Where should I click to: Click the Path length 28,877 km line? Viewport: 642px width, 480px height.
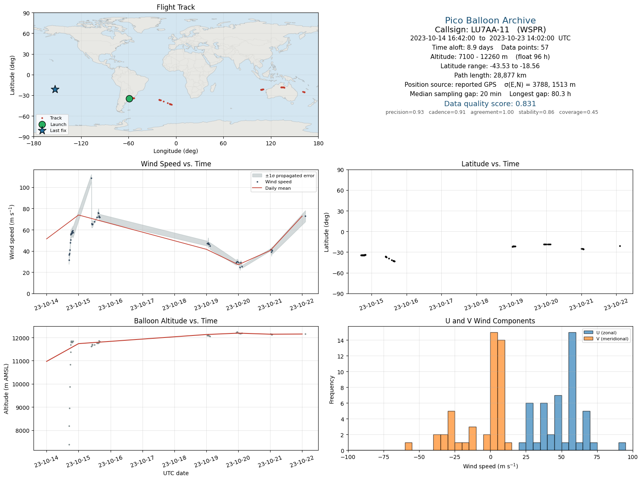[490, 75]
